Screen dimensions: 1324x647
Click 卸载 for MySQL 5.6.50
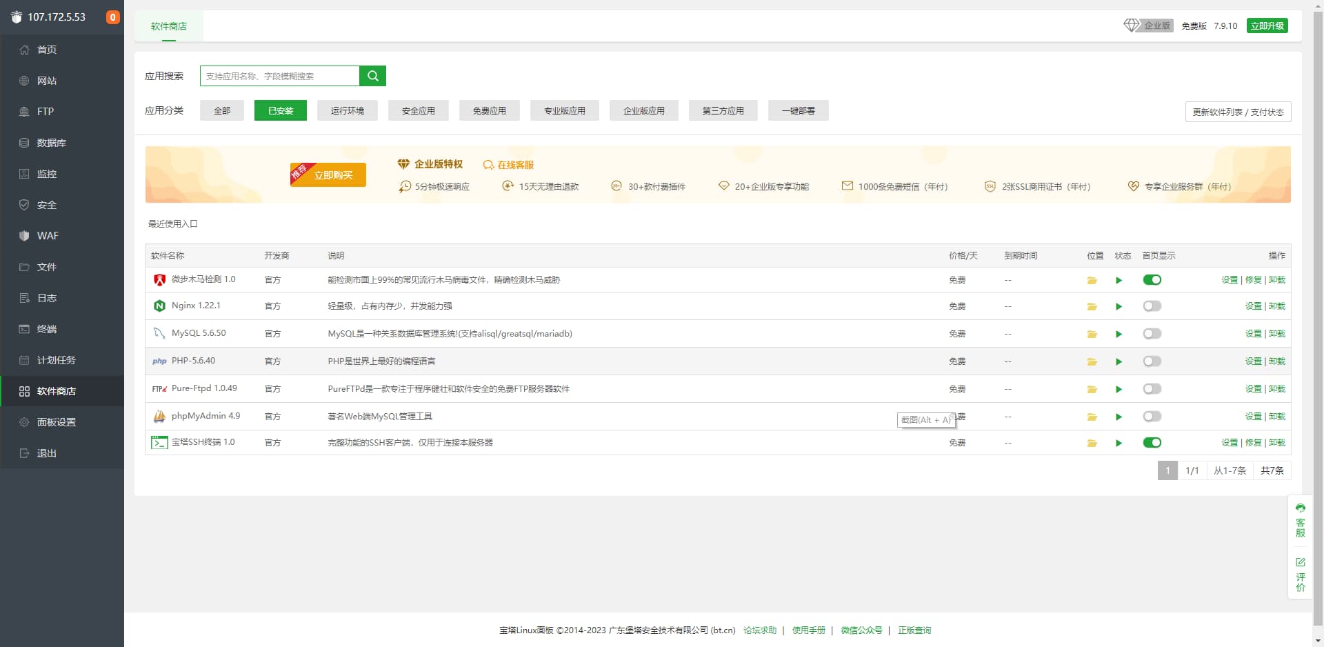point(1277,334)
